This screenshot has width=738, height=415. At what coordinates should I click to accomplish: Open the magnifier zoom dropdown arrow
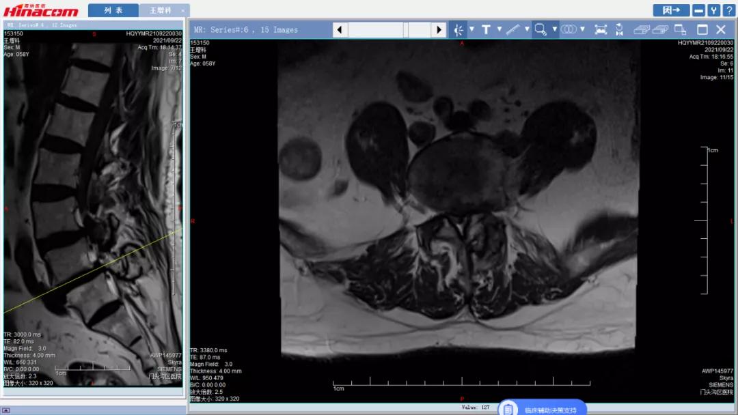554,29
